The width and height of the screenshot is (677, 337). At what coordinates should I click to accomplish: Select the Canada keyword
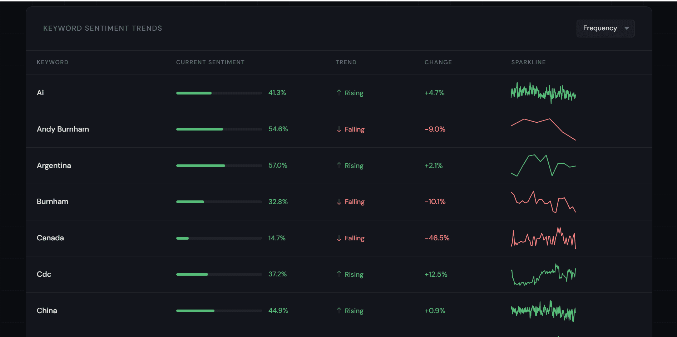pyautogui.click(x=50, y=238)
